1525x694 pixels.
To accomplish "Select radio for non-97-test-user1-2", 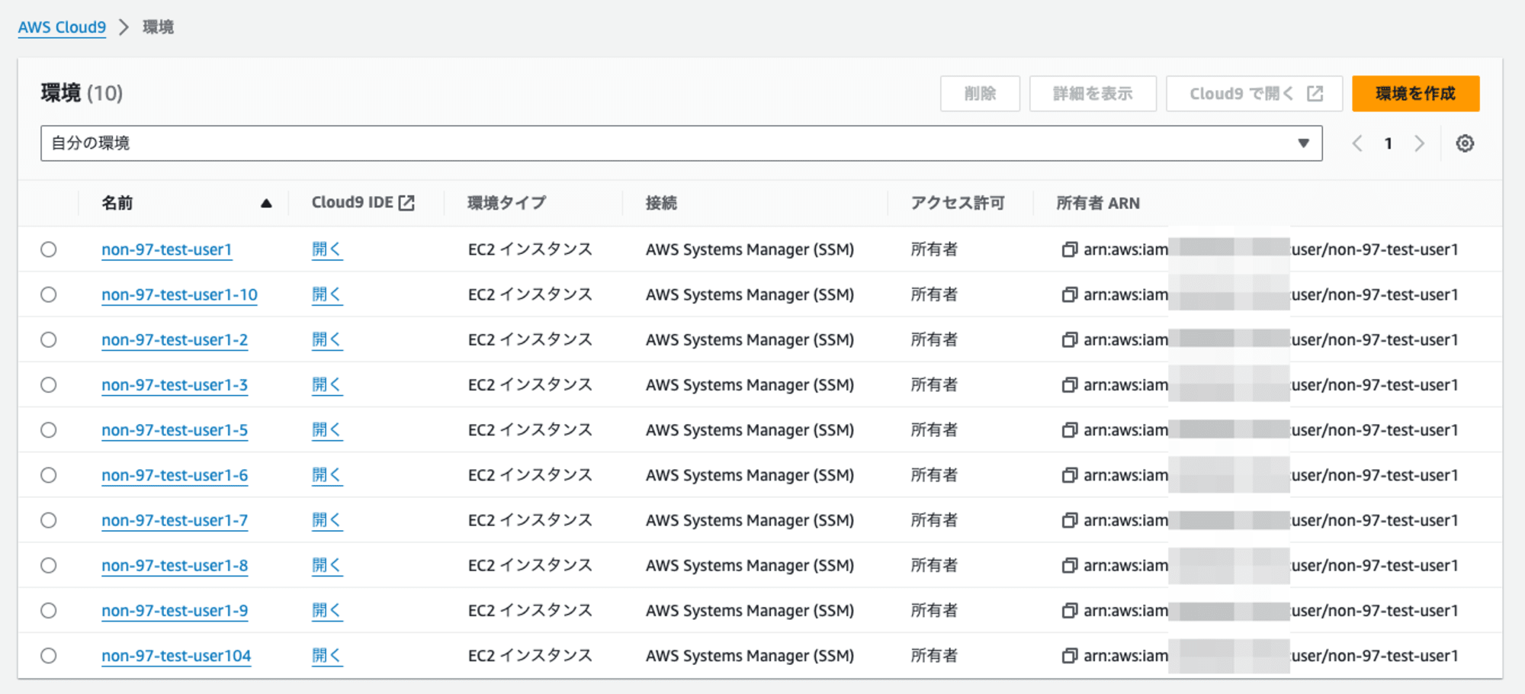I will pos(49,339).
